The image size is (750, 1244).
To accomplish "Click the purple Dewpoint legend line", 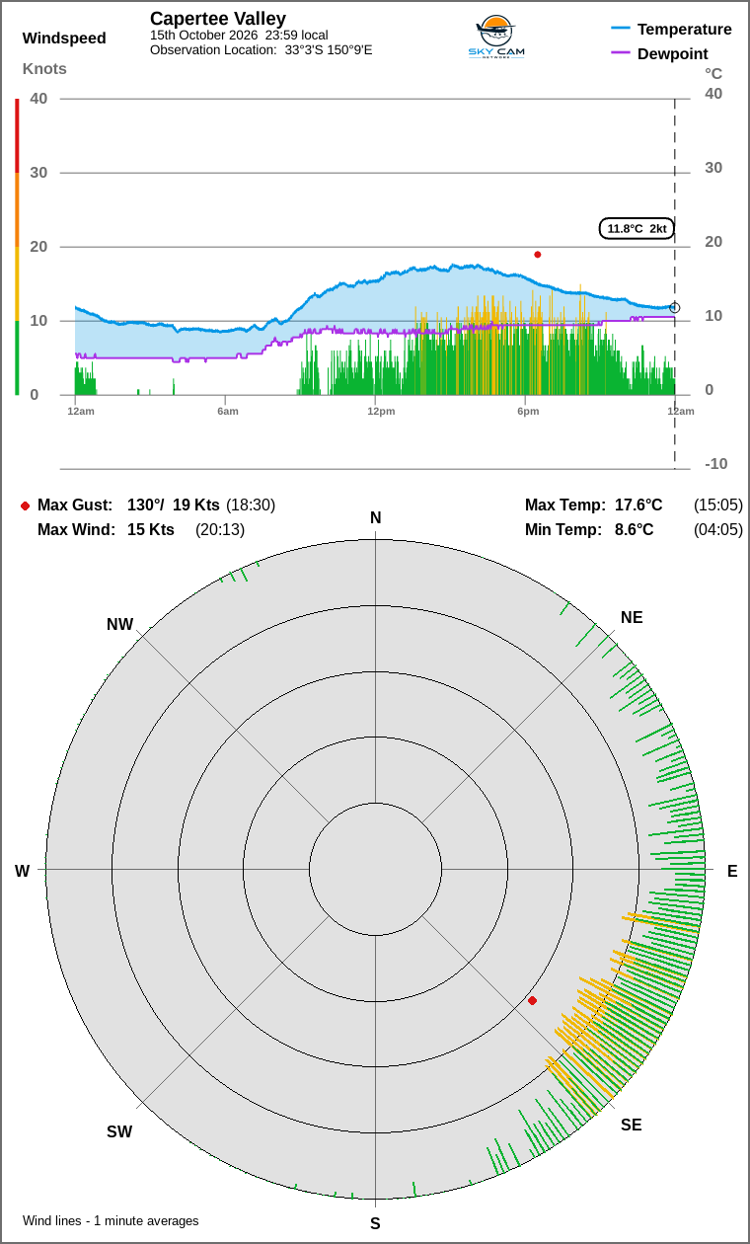I will (x=621, y=54).
